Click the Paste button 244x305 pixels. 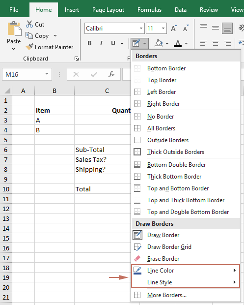[14, 35]
